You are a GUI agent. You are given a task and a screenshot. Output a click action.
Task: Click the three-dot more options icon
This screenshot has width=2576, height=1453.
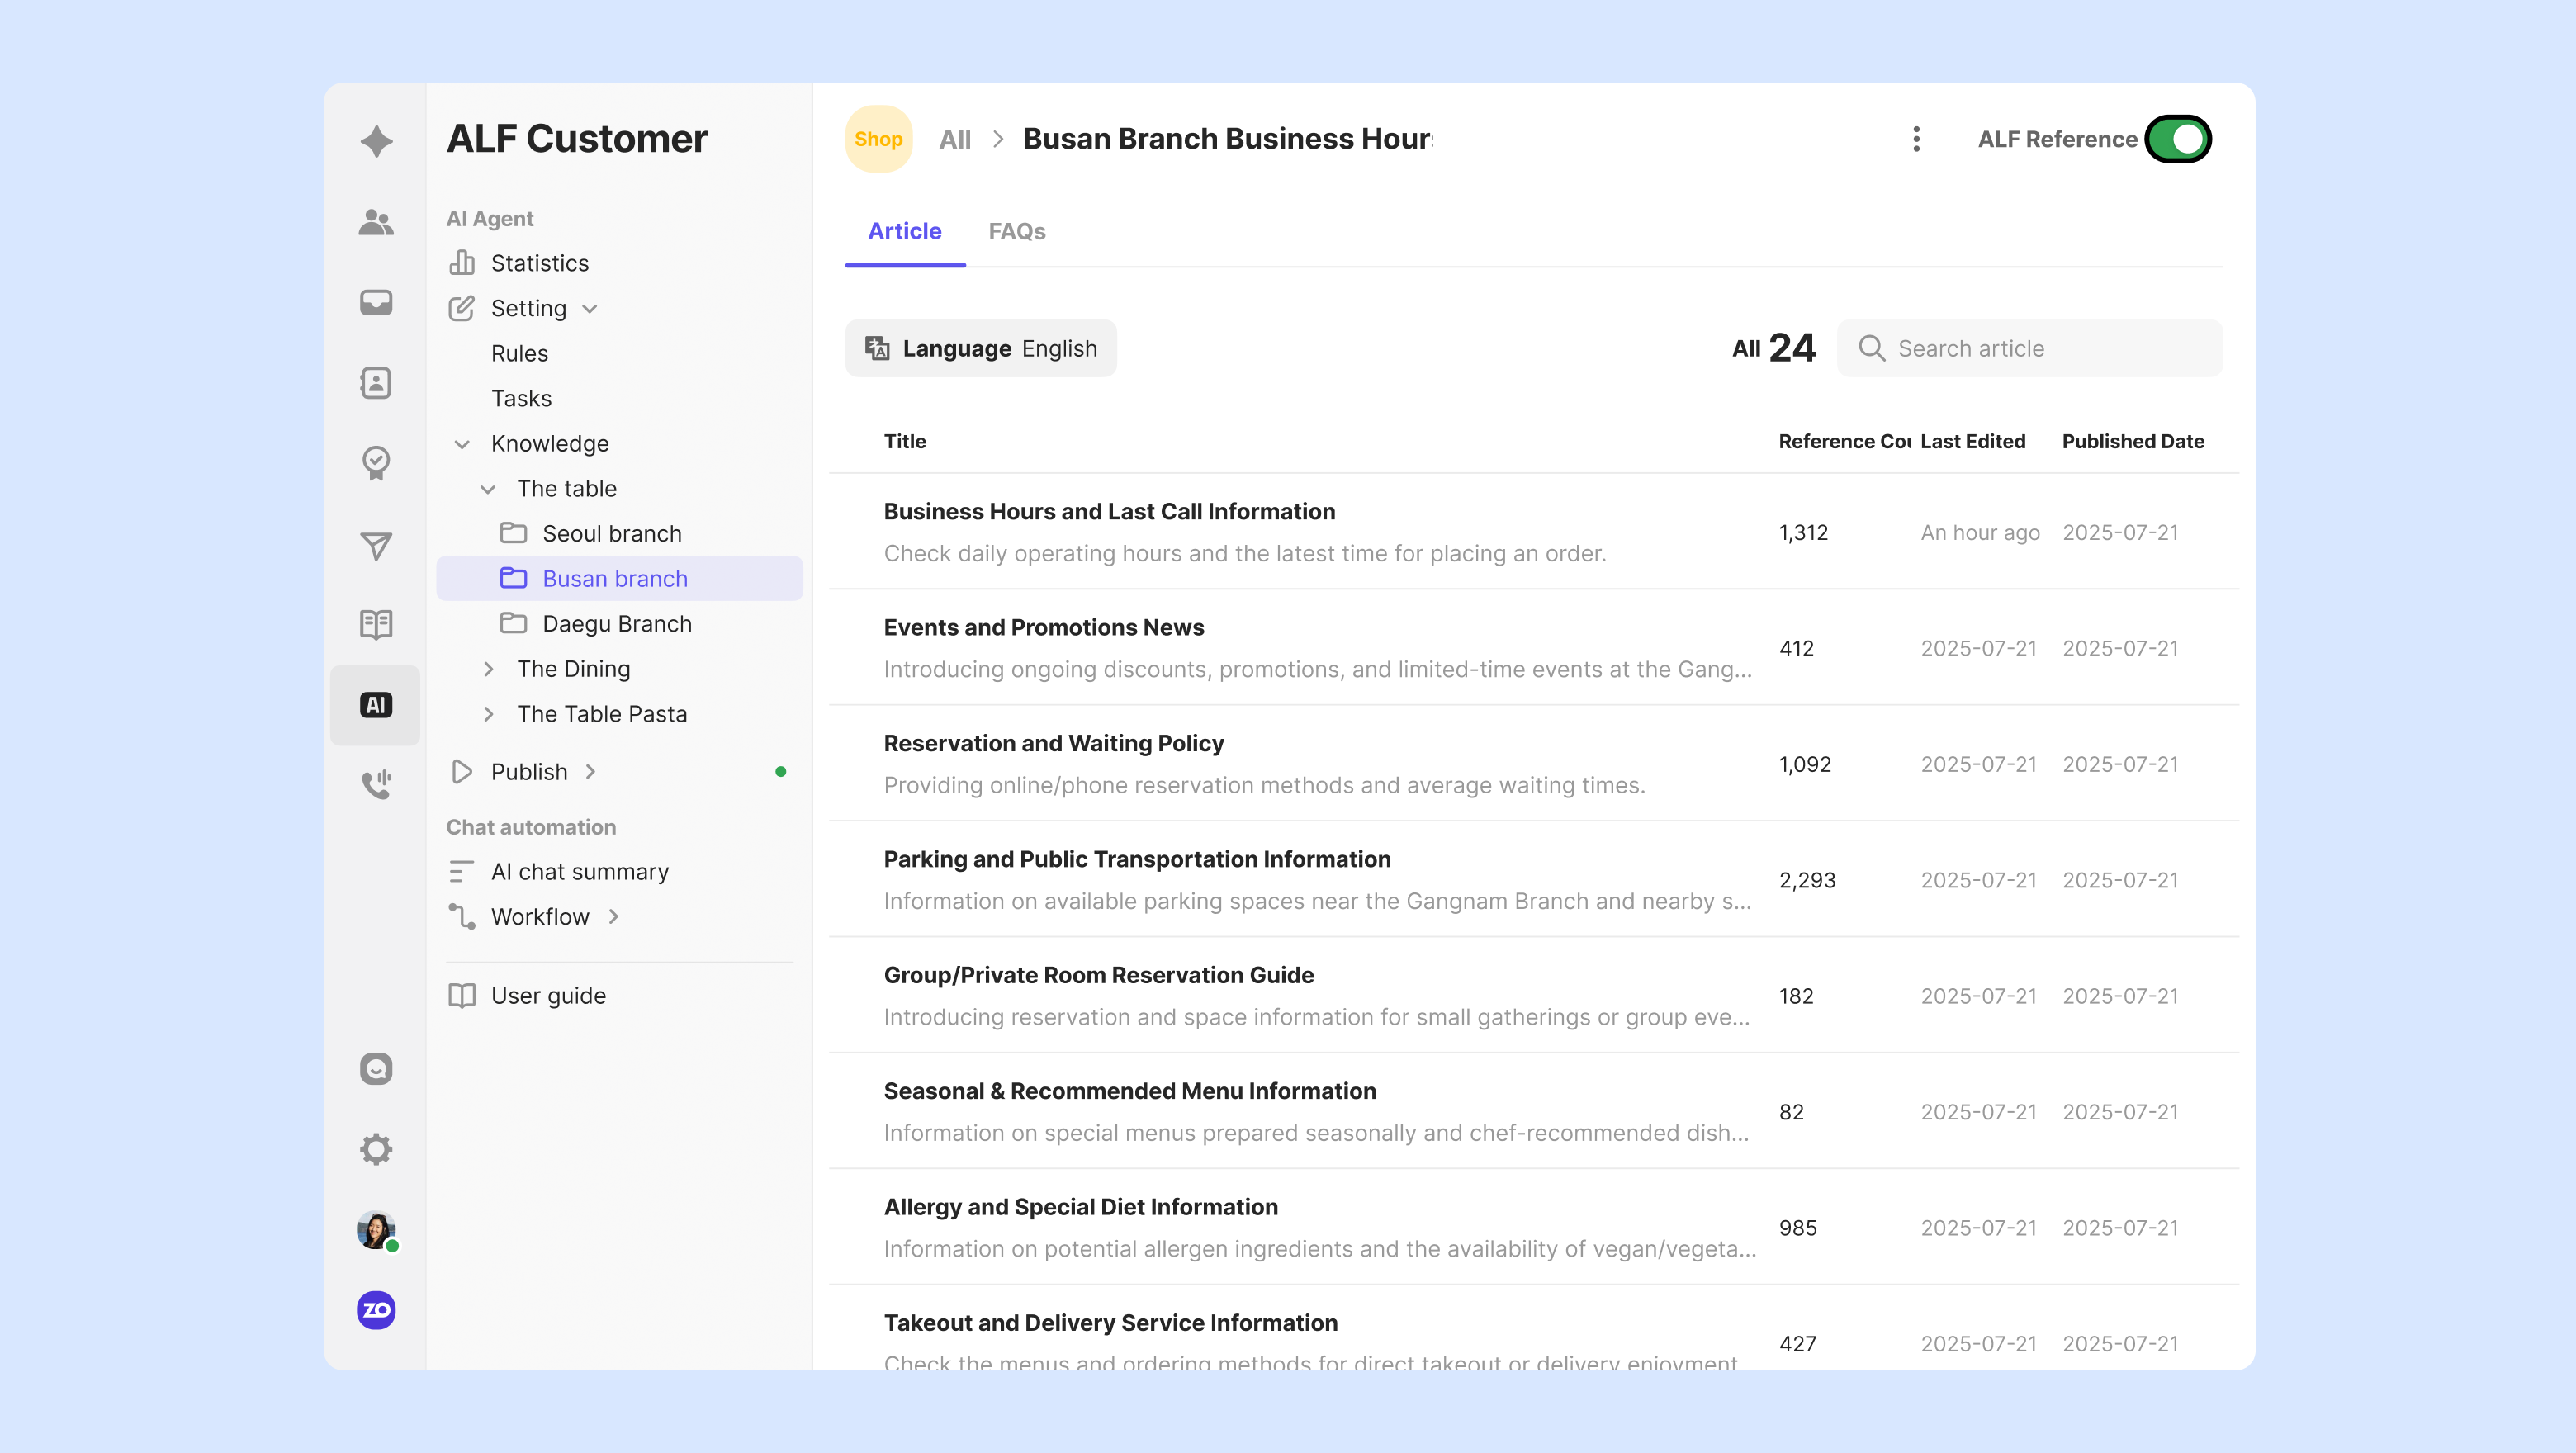coord(1916,139)
